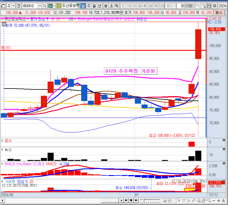Image resolution: width=228 pixels, height=205 pixels.
Task: Save the chart with floppy disk icon
Action: click(x=209, y=6)
